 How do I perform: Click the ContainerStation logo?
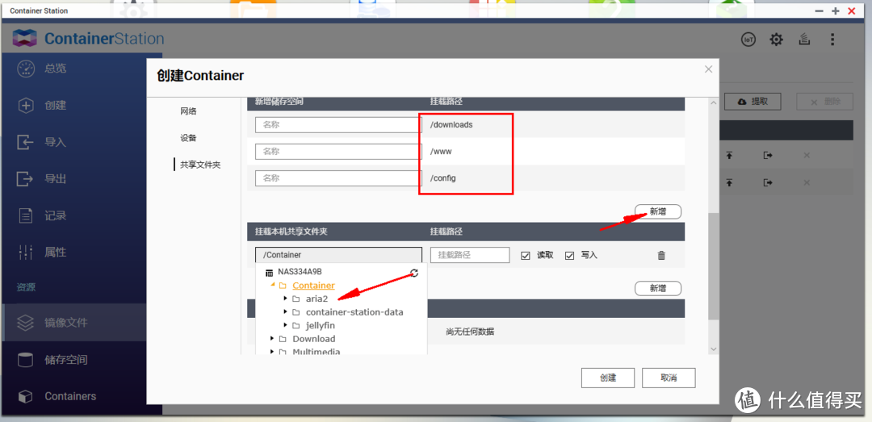point(88,39)
